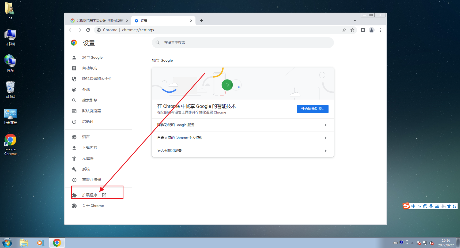The image size is (460, 248).
Task: Click the shield icon beside 隐私设置和安全性
Action: click(74, 79)
